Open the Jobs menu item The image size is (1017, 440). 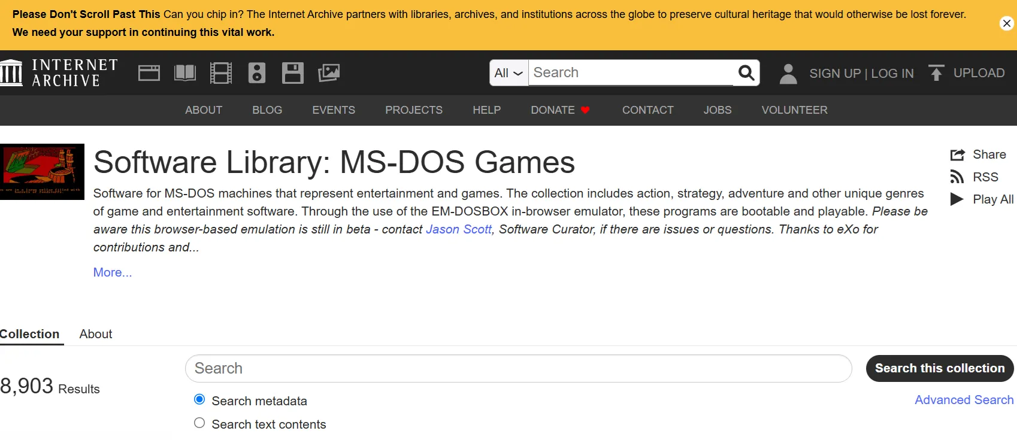tap(718, 110)
